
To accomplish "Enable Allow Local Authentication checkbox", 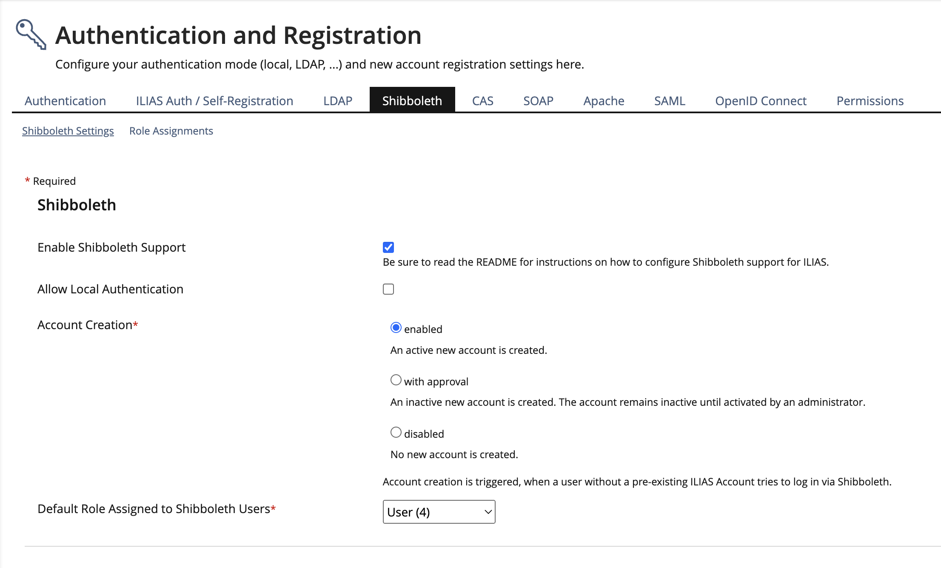I will 388,289.
